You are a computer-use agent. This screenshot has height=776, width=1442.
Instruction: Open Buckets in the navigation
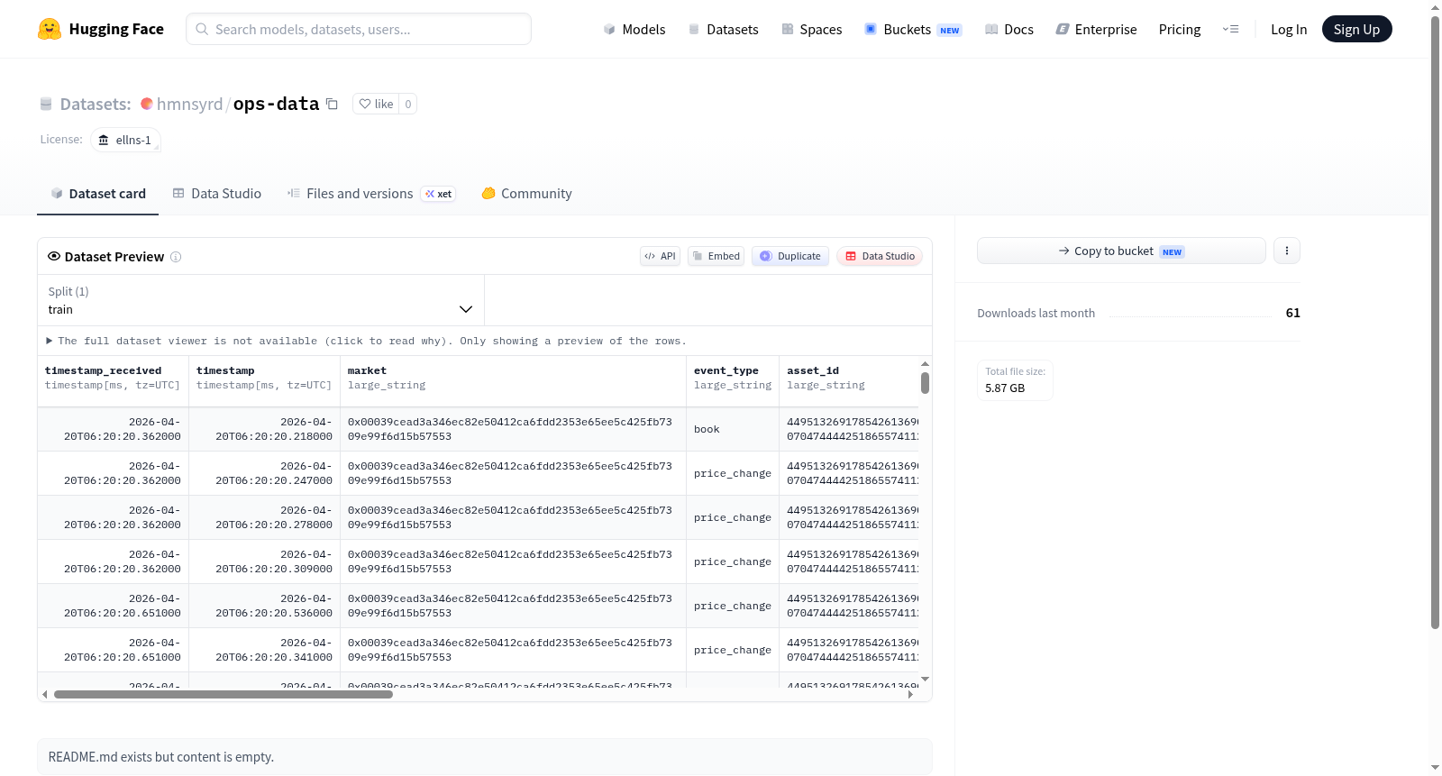913,29
